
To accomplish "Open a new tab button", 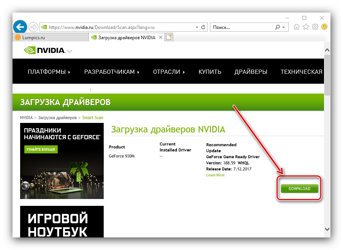I will [169, 37].
